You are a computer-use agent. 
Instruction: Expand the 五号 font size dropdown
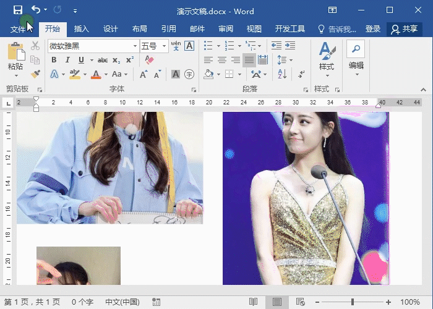pyautogui.click(x=165, y=46)
